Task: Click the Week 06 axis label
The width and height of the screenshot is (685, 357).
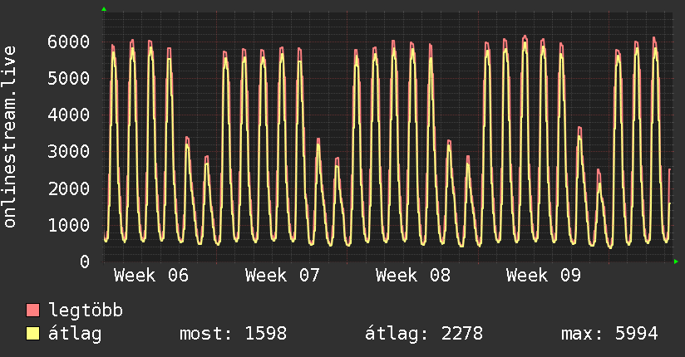Action: point(151,276)
